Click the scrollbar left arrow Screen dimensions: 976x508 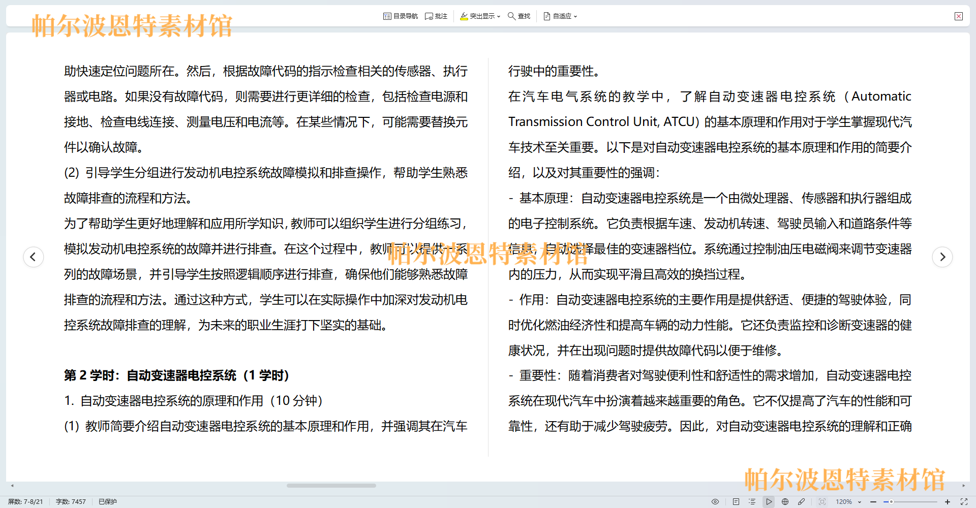coord(12,486)
